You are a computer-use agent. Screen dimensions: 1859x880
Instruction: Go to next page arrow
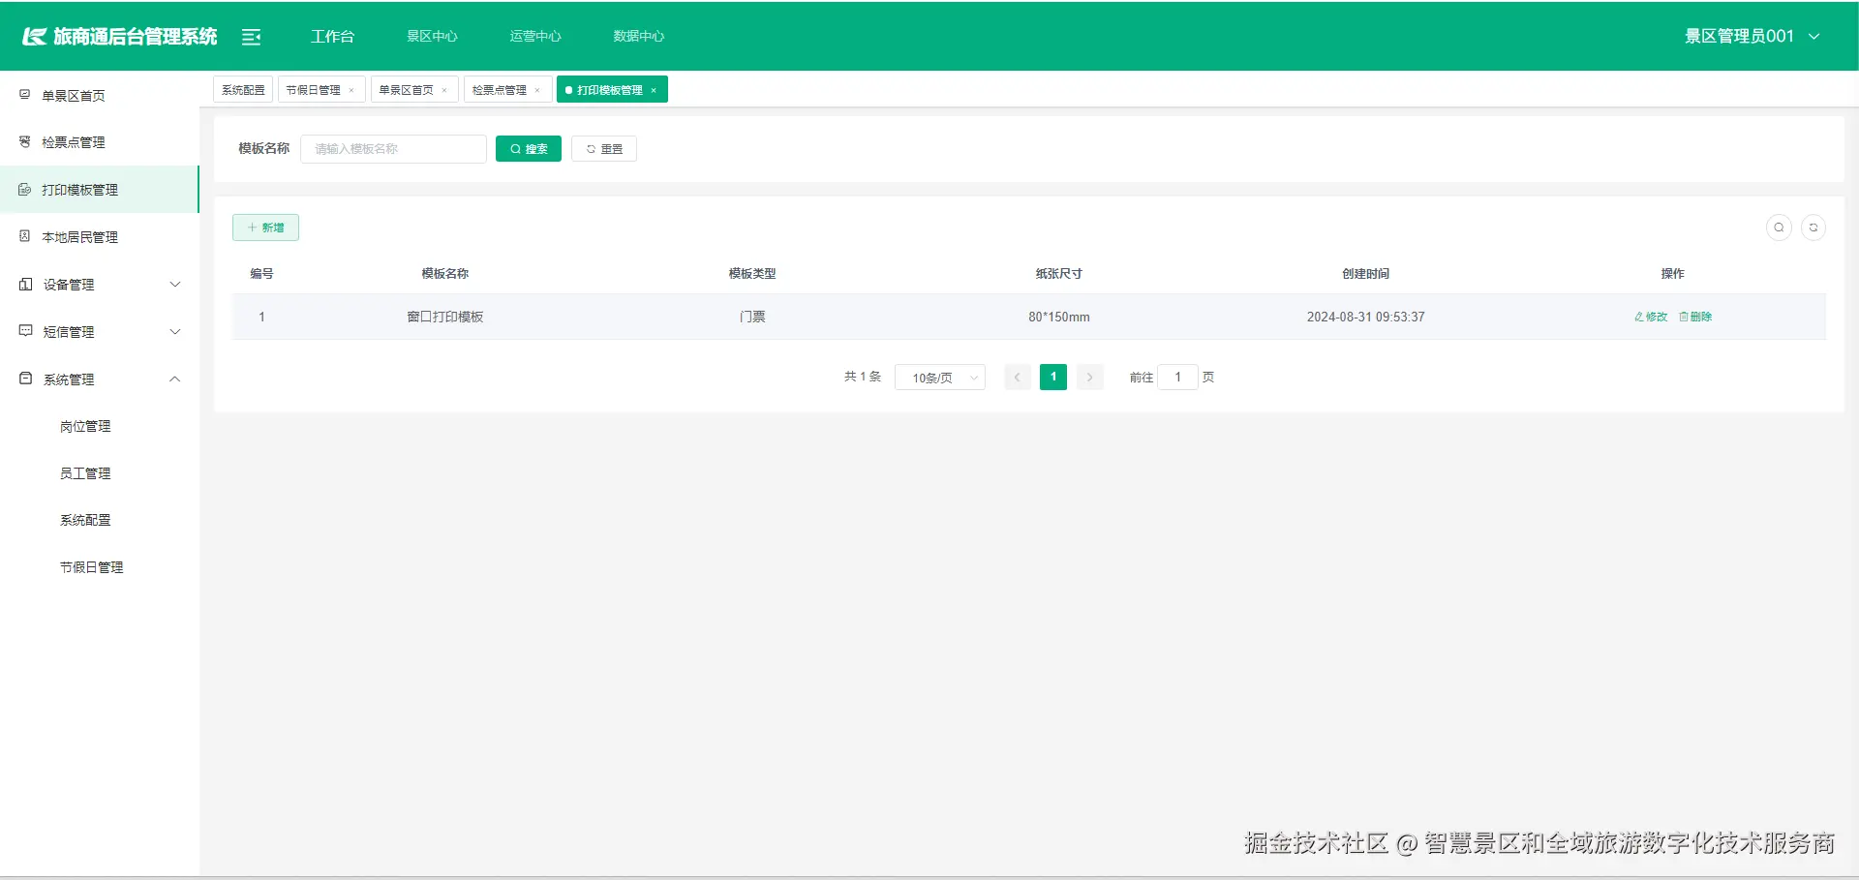1089,378
